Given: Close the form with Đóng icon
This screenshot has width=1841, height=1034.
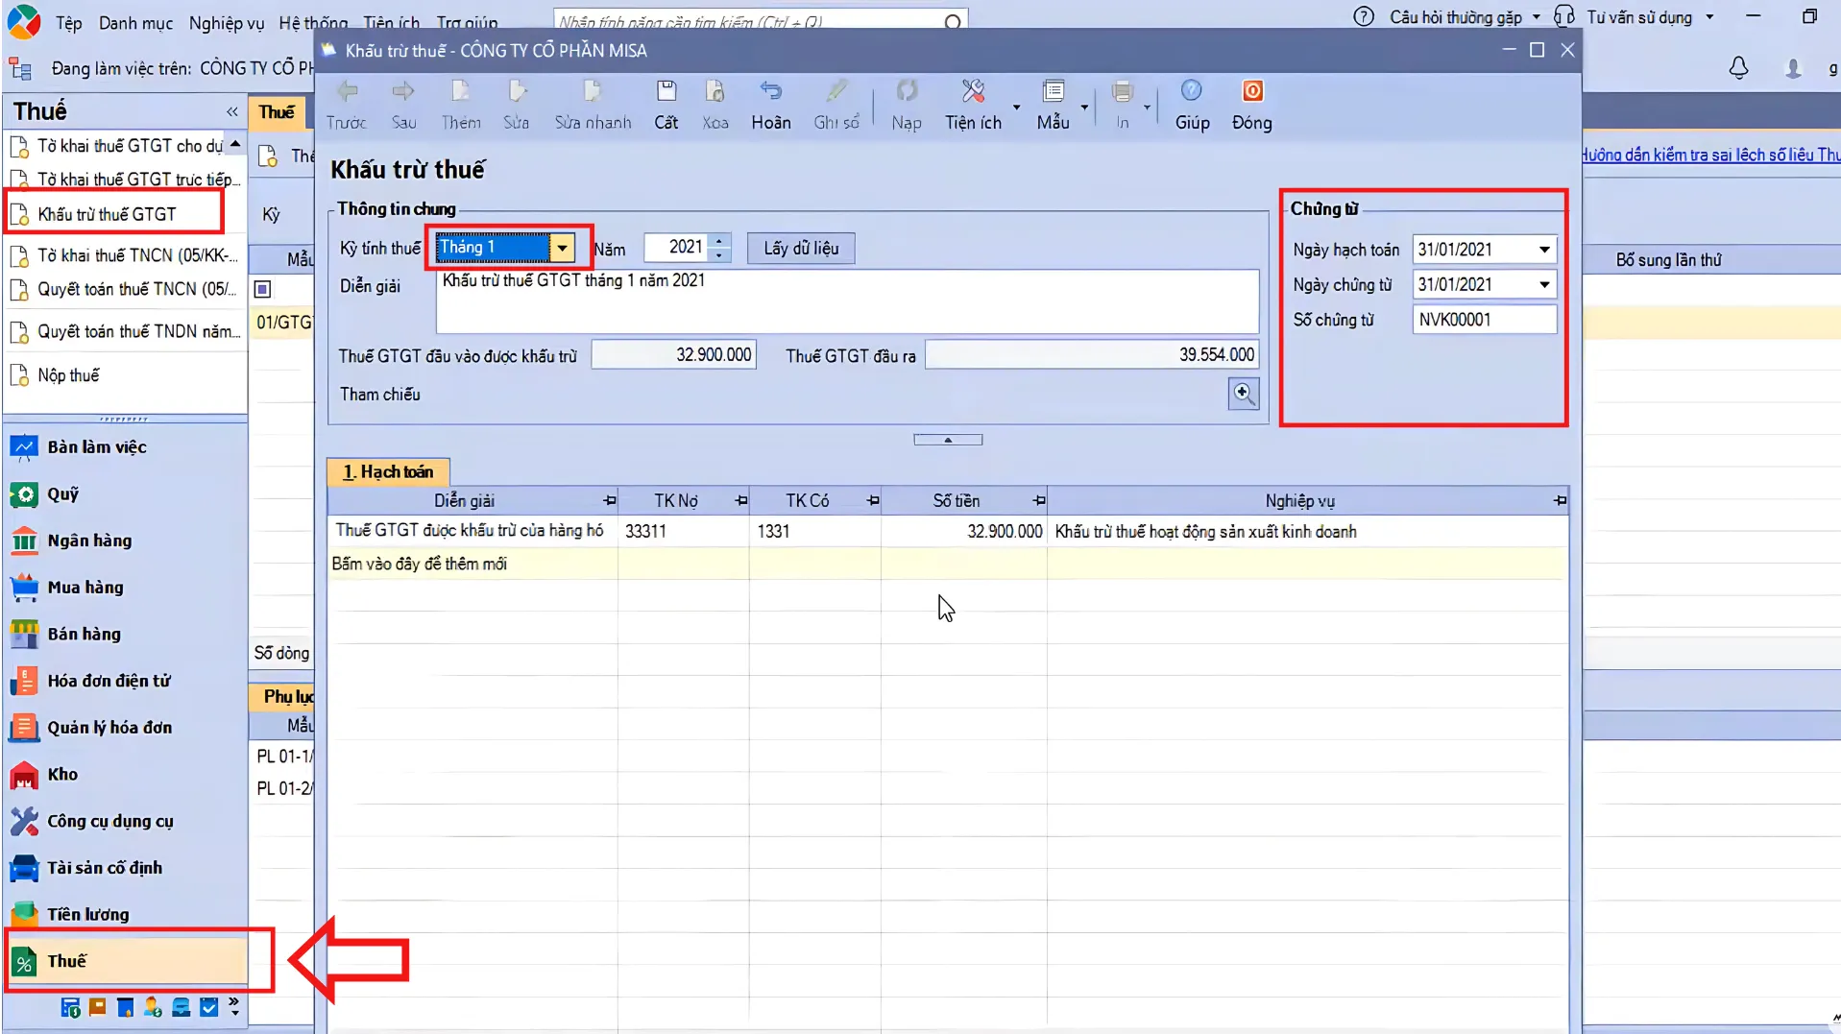Looking at the screenshot, I should (1252, 91).
